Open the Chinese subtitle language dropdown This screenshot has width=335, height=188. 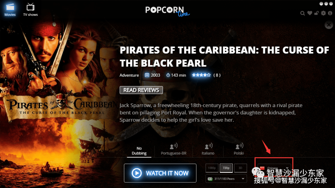click(274, 168)
